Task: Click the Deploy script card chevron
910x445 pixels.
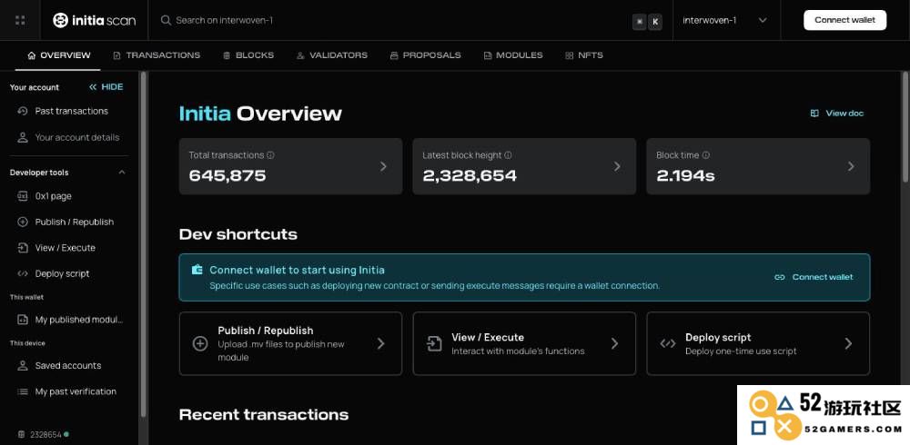Action: pyautogui.click(x=848, y=343)
